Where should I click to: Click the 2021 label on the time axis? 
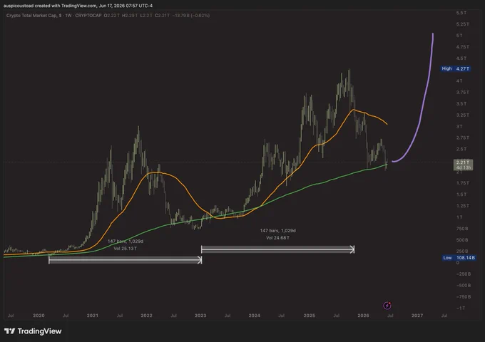[93, 316]
